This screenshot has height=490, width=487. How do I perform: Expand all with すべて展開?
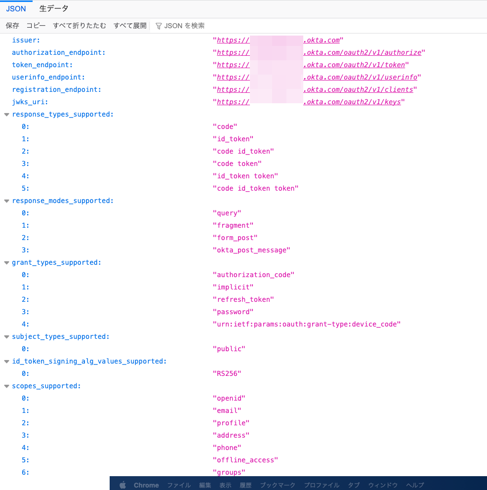(130, 26)
